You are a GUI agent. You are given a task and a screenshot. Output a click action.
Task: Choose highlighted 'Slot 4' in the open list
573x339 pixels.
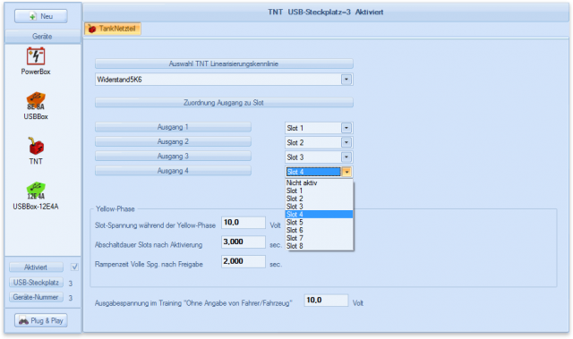coord(319,215)
